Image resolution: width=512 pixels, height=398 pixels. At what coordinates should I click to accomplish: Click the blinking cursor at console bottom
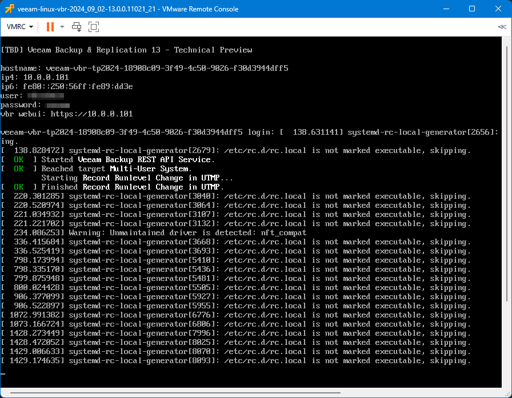(x=3, y=374)
